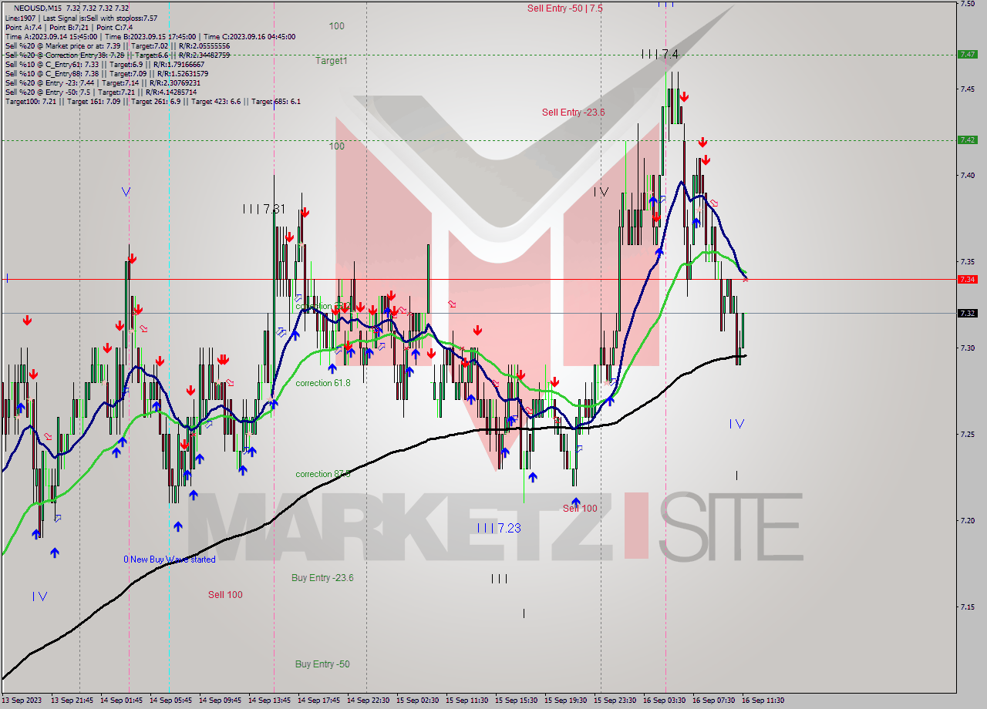
Task: Select the 'correction 87.5' label
Action: tap(323, 474)
